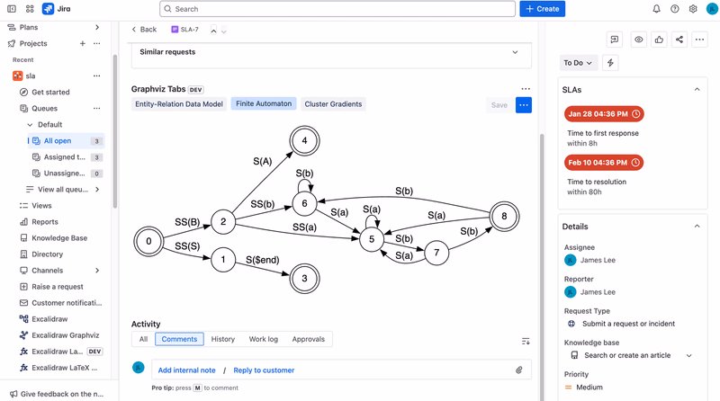Open Queues more options menu

click(97, 108)
